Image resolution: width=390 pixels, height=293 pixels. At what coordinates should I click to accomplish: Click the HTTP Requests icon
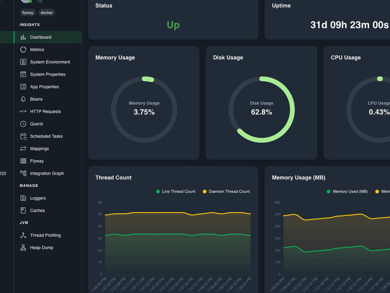pyautogui.click(x=23, y=111)
